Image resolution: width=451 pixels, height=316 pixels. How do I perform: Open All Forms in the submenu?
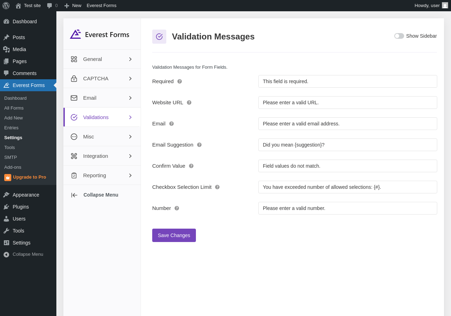[14, 108]
